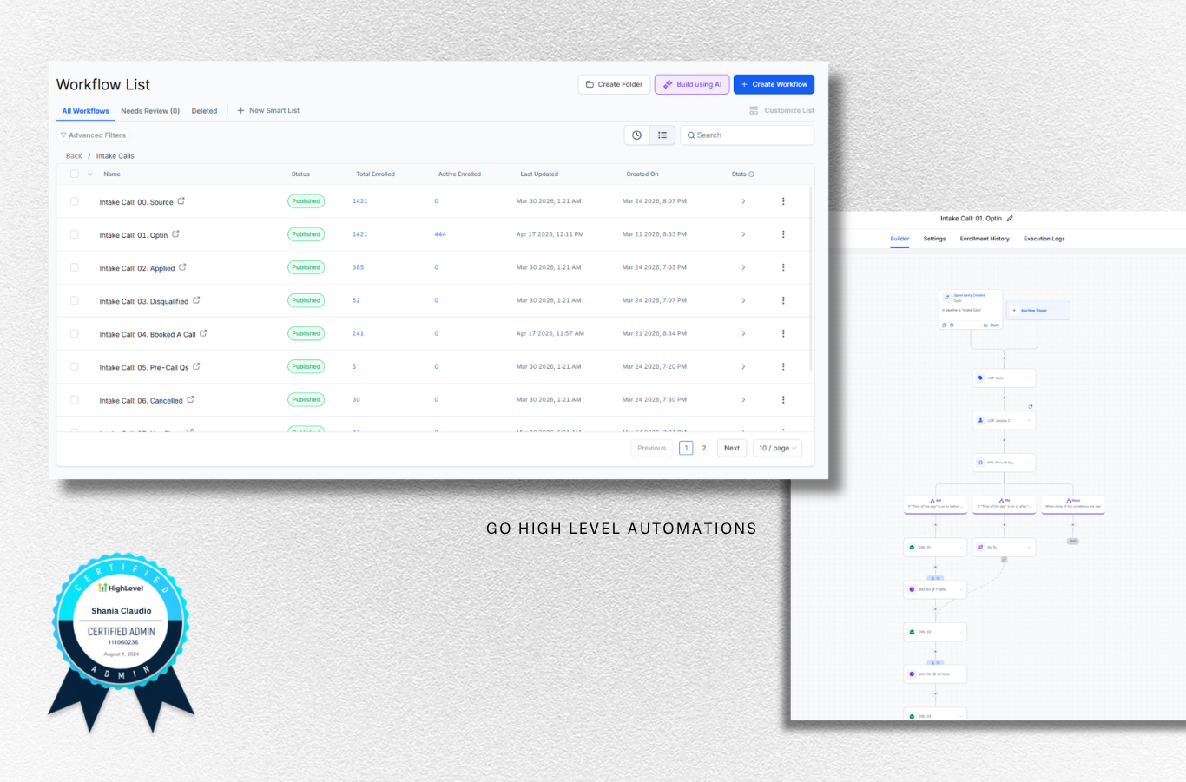This screenshot has height=782, width=1186.
Task: Open Intake Call: 05. Pre-Call Qs external icon
Action: tap(196, 366)
